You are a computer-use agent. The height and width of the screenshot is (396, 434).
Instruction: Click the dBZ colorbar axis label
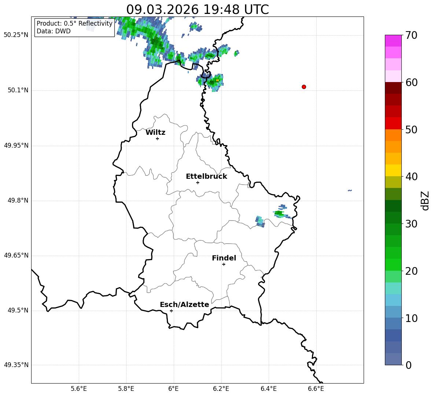425,200
